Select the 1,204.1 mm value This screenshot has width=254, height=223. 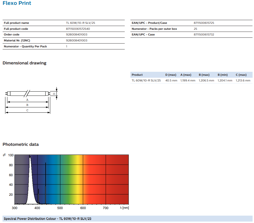click(x=225, y=81)
